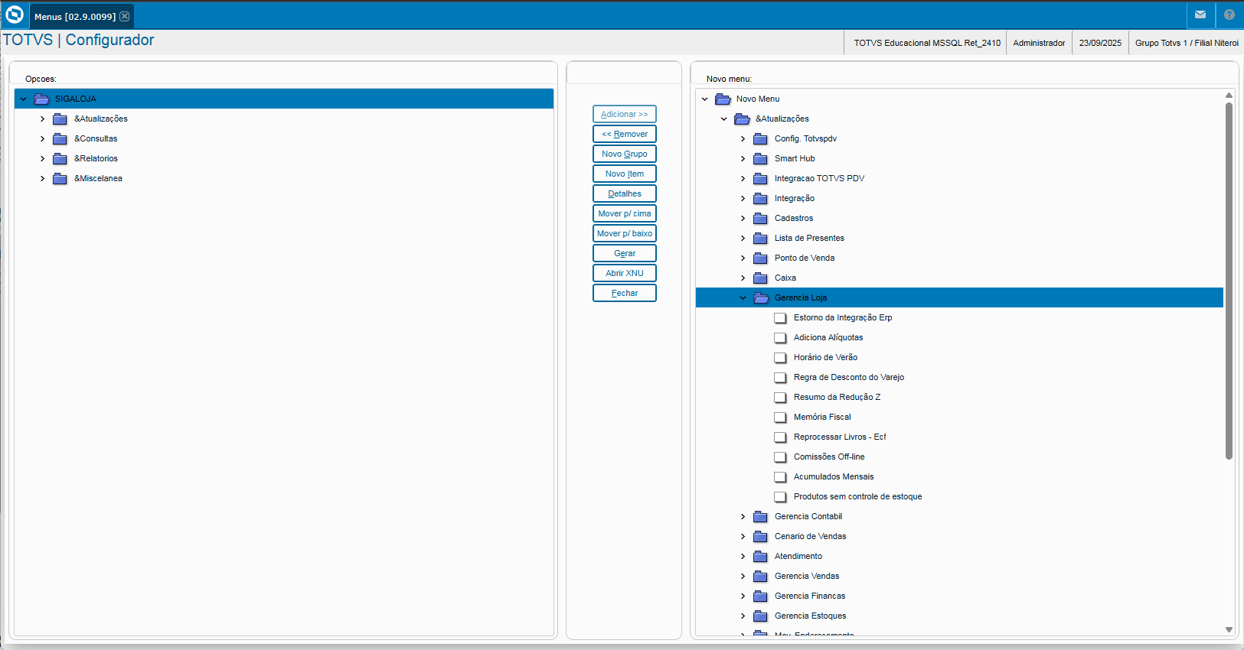The height and width of the screenshot is (650, 1244).
Task: Click the &Consultas folder icon
Action: pos(60,138)
